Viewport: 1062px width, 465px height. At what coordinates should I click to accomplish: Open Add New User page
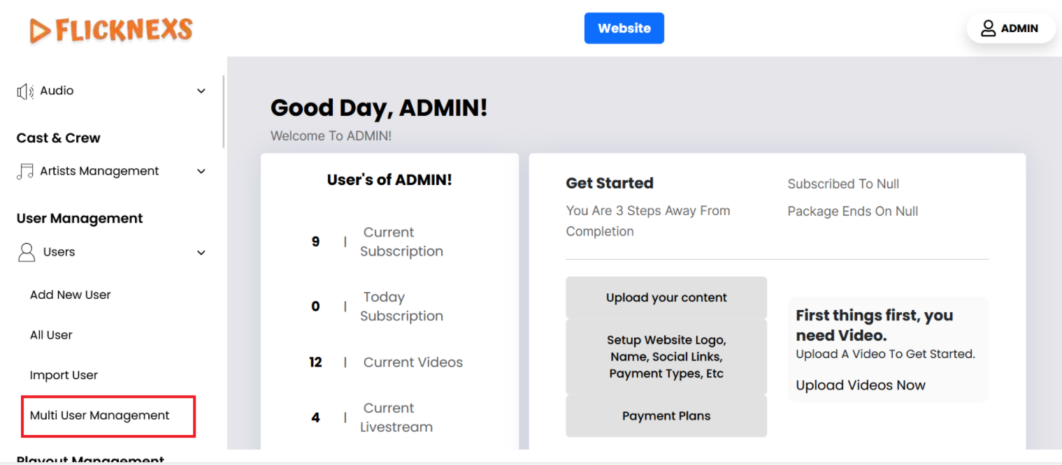(71, 295)
